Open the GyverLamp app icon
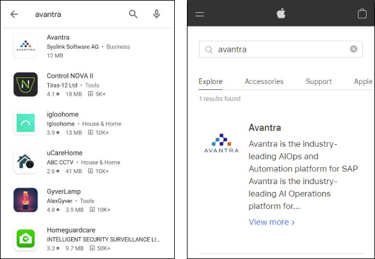The height and width of the screenshot is (259, 375). click(25, 200)
